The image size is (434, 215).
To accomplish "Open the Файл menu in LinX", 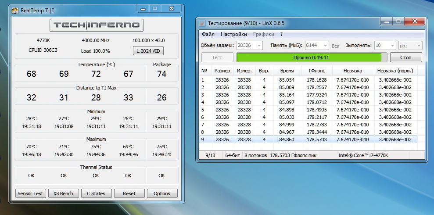I will click(208, 34).
